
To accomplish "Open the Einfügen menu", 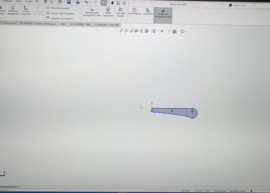I will pos(8,1).
